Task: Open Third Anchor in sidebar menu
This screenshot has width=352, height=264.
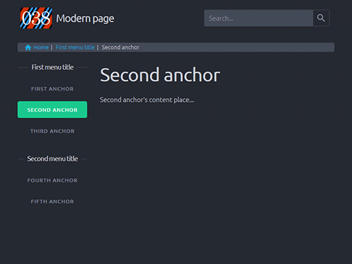Action: pyautogui.click(x=52, y=131)
